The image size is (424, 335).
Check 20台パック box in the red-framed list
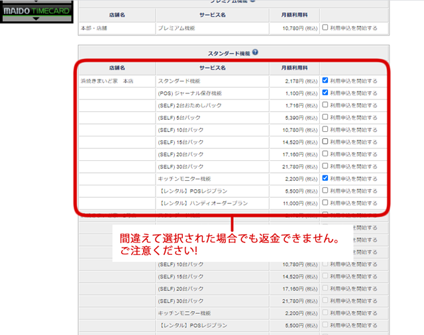325,154
